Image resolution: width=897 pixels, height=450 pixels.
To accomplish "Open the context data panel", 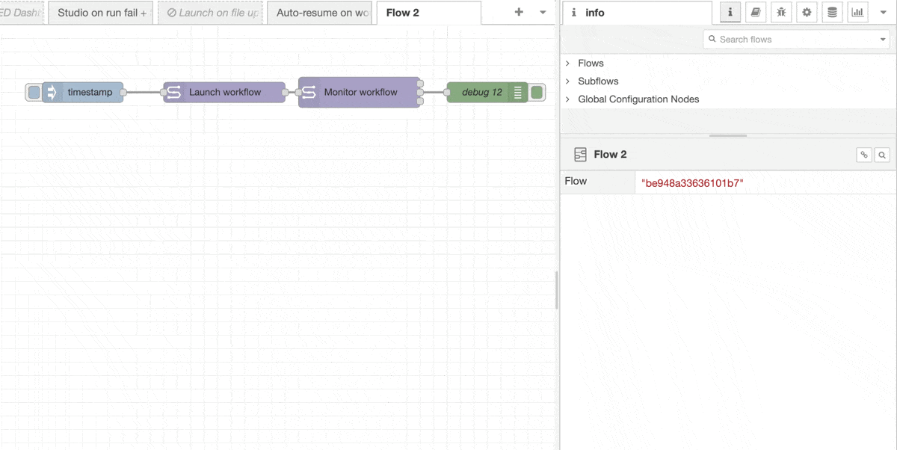I will point(832,12).
